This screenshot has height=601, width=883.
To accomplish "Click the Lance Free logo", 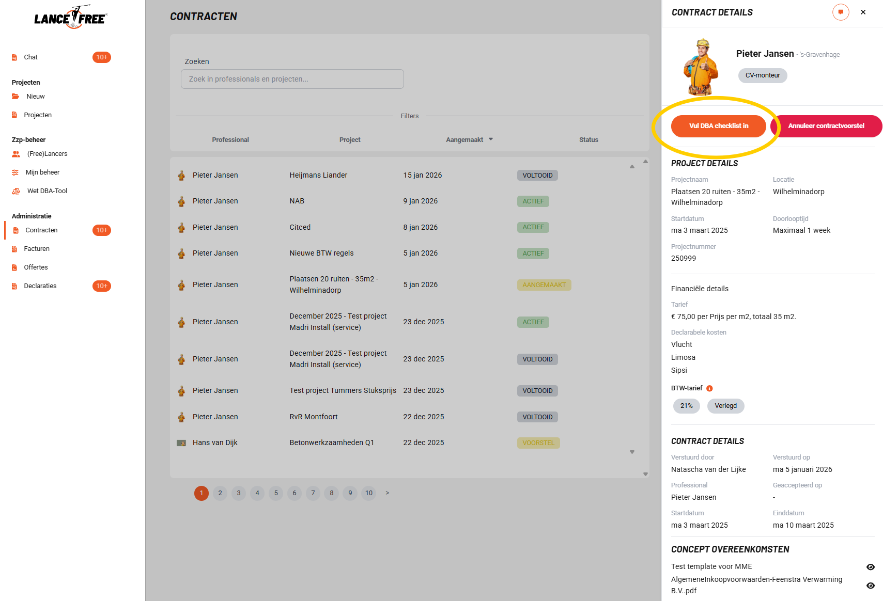I will click(71, 18).
